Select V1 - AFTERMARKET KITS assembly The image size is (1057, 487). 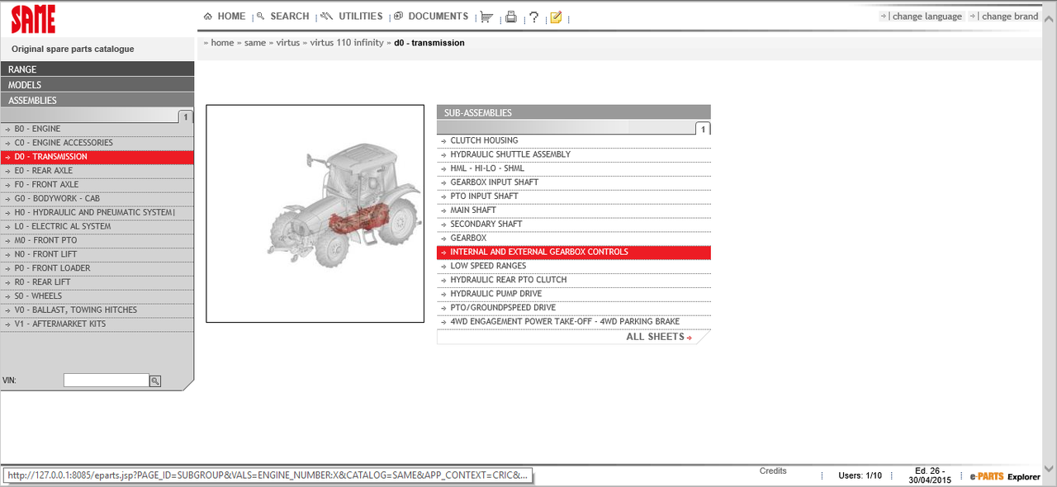point(97,324)
